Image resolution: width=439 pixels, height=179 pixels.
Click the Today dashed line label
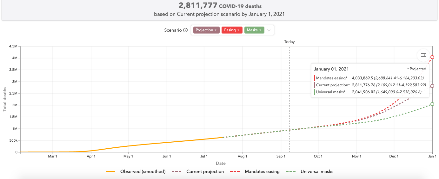(x=289, y=42)
